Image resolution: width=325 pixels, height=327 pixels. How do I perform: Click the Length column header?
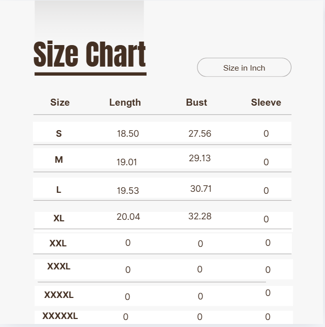[x=125, y=103]
